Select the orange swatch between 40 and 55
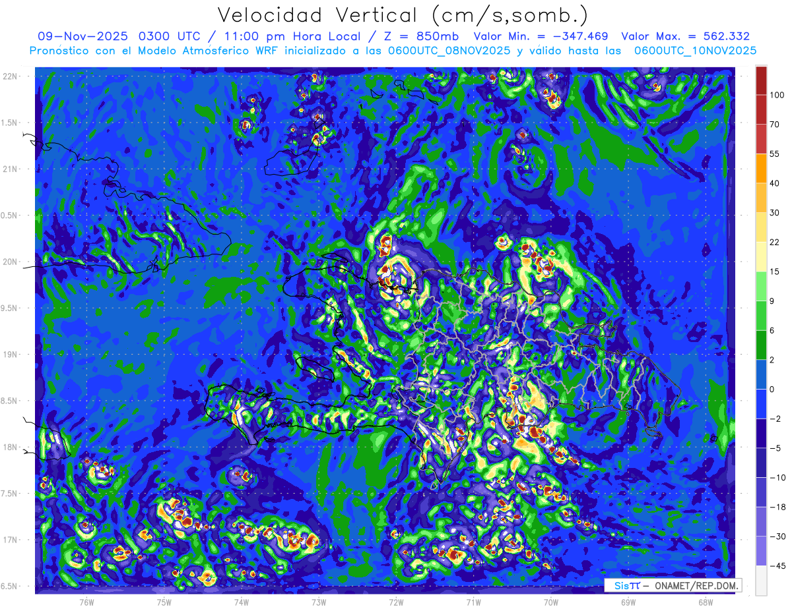The image size is (792, 611). (761, 168)
